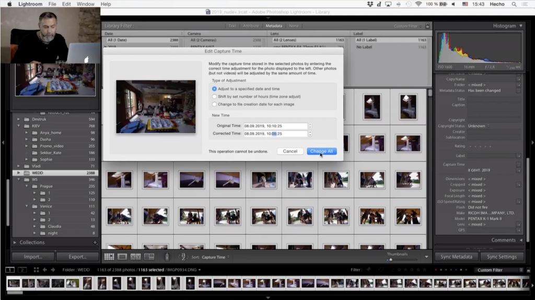Collapse the KIEV folder
This screenshot has height=300, width=535.
tap(18, 126)
